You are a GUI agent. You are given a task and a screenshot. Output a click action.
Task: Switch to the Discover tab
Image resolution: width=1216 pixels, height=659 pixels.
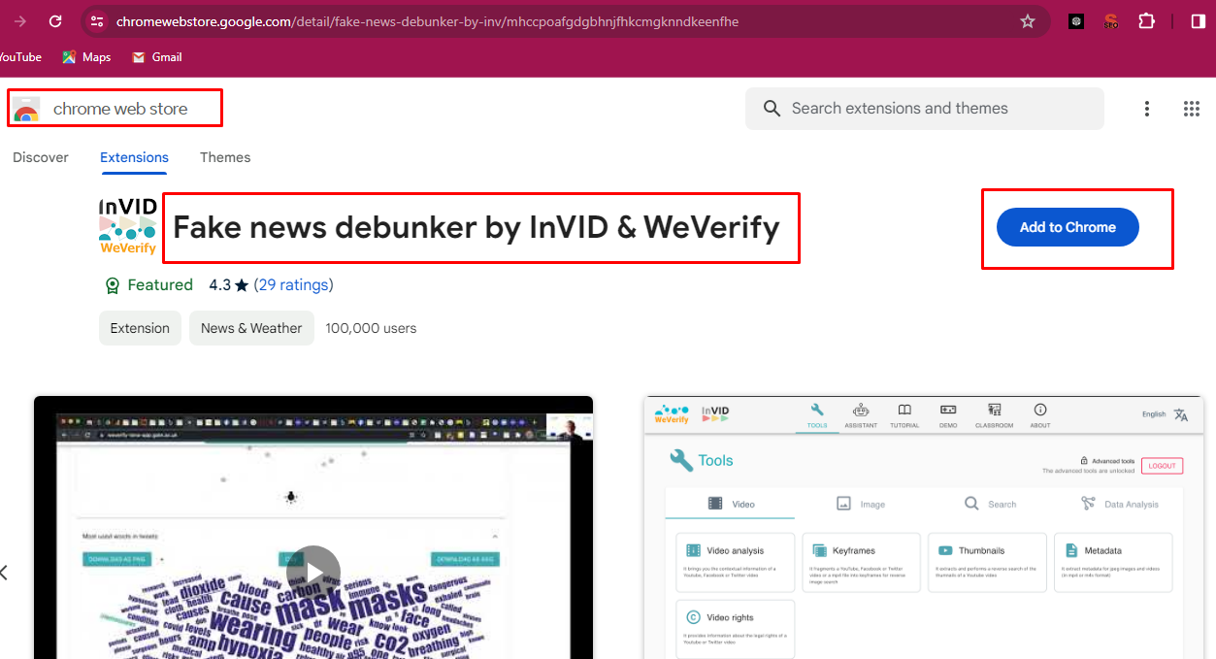41,157
